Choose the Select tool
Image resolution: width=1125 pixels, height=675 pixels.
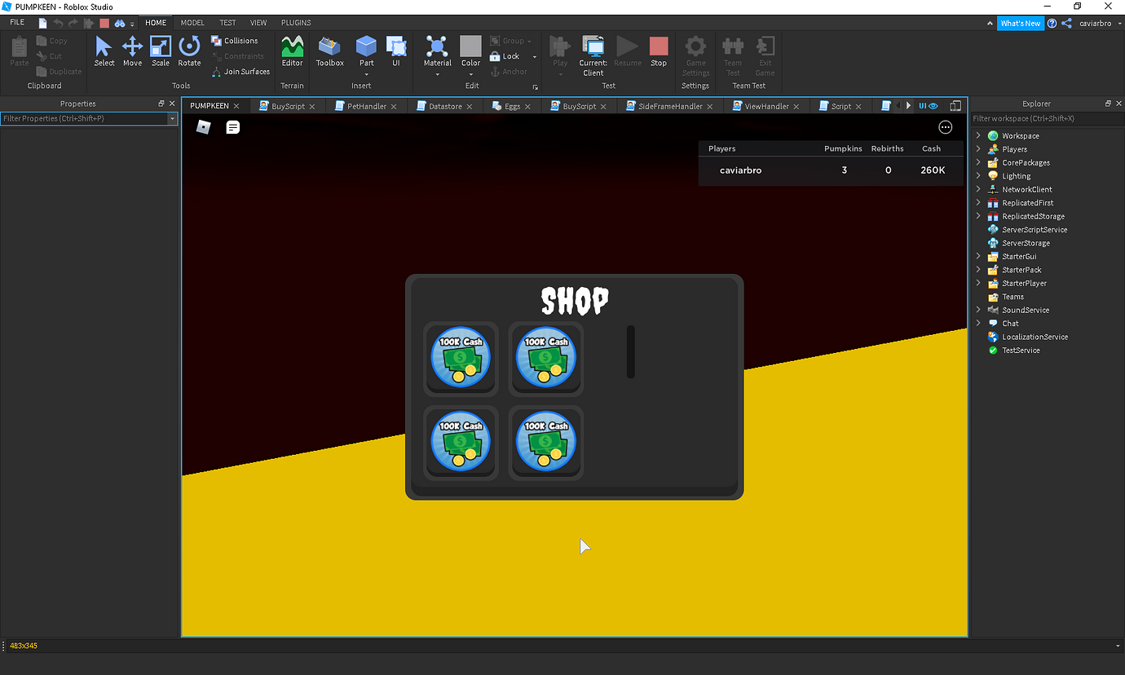click(x=104, y=51)
